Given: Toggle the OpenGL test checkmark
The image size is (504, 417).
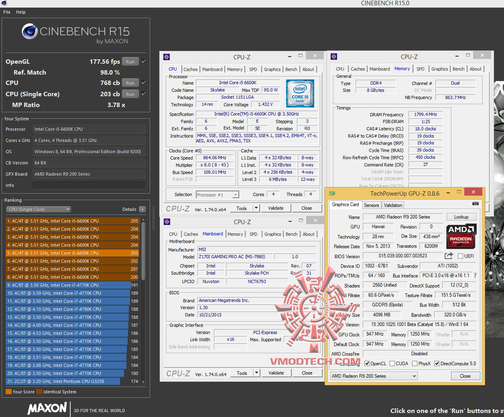Looking at the screenshot, I should pos(144,61).
